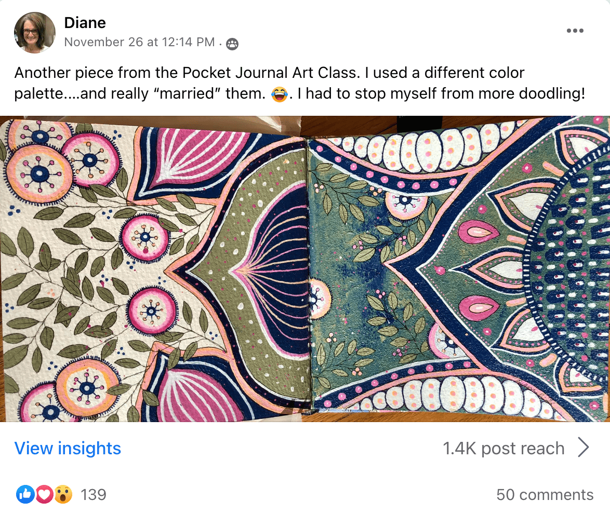Click the blue Like reaction icon
610x514 pixels.
25,494
